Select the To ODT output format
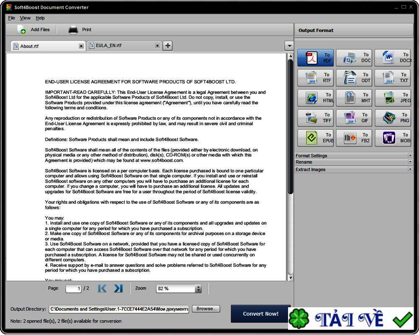This screenshot has height=335, width=419. point(354,78)
